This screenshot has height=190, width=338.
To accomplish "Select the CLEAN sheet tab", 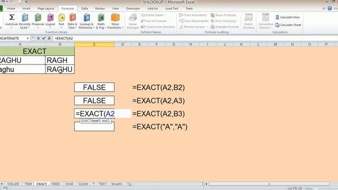I will pyautogui.click(x=83, y=184).
